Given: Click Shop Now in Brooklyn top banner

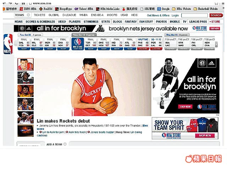Looking at the screenshot, I should [x=215, y=29].
